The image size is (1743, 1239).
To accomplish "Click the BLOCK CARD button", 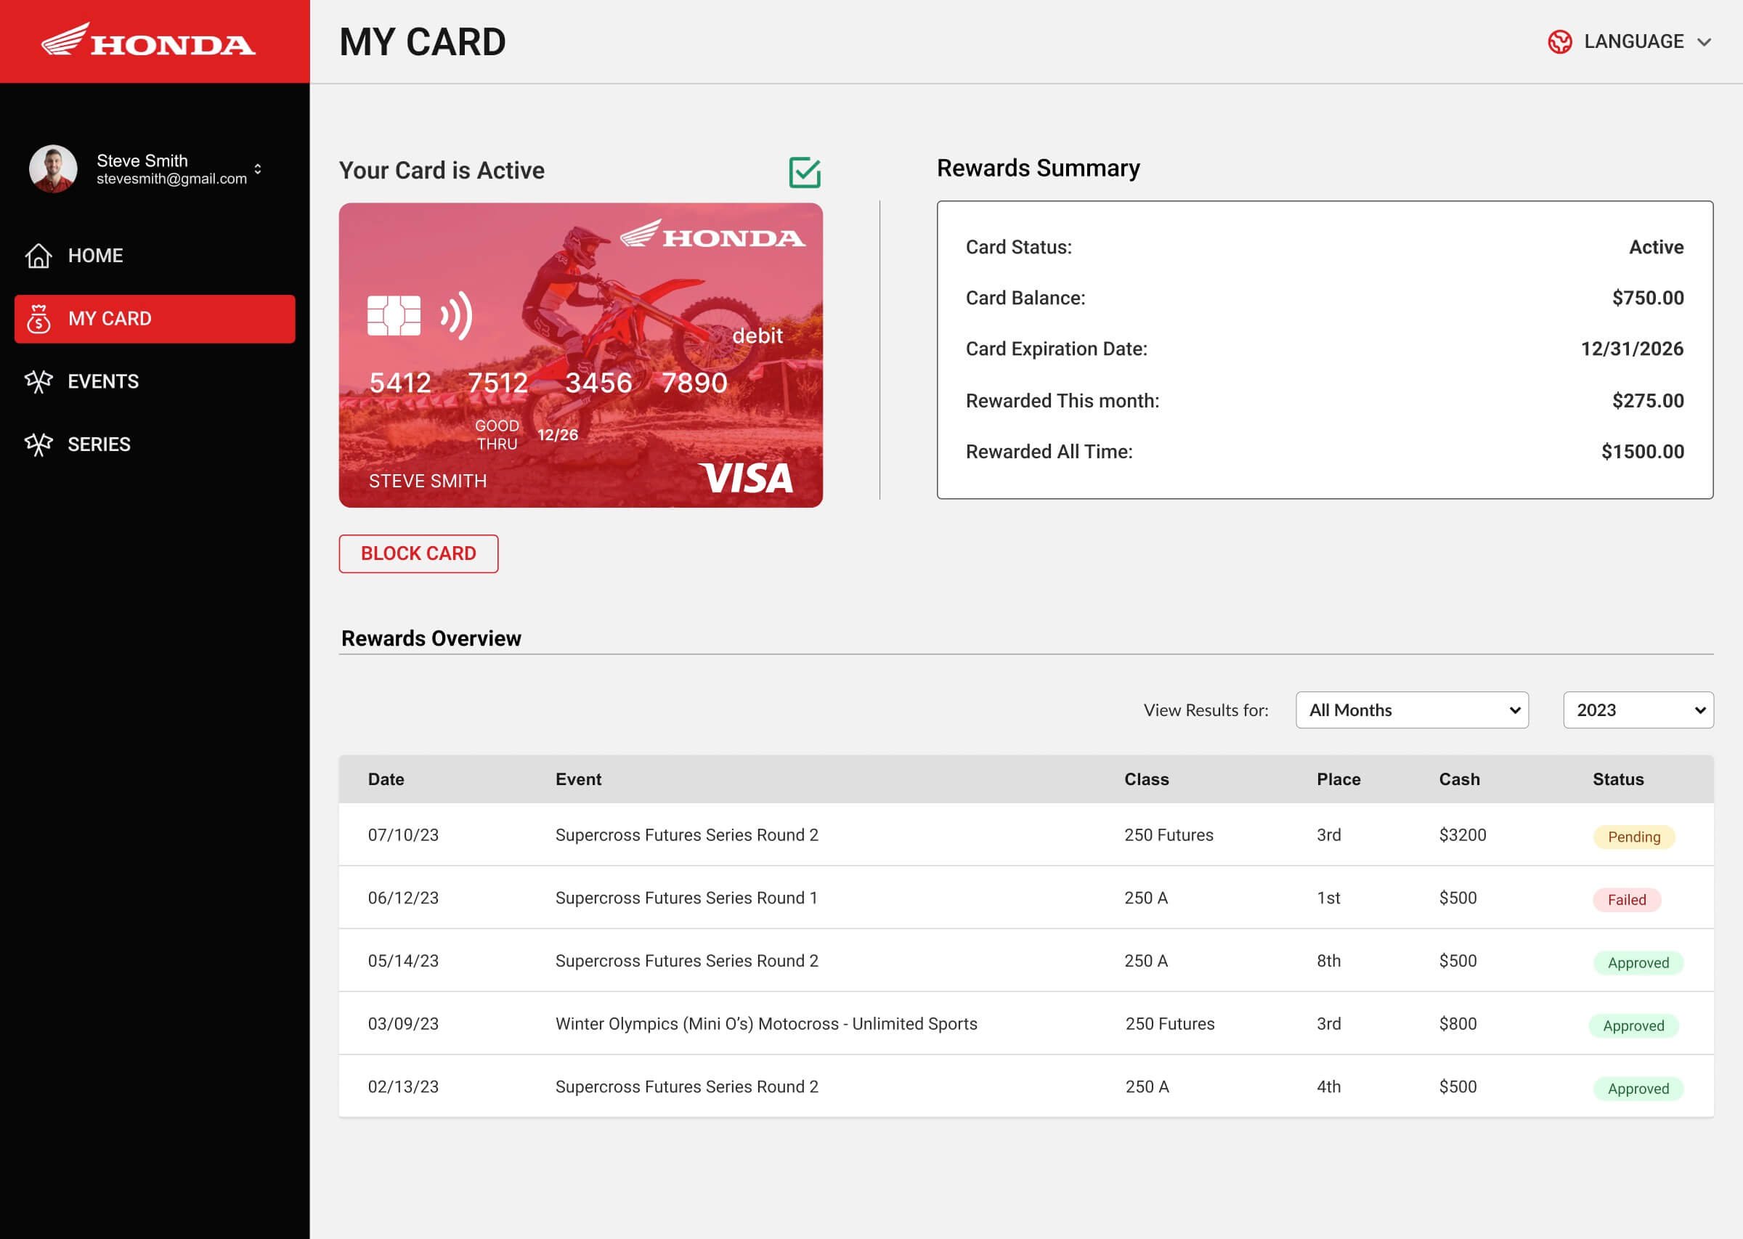I will click(418, 554).
